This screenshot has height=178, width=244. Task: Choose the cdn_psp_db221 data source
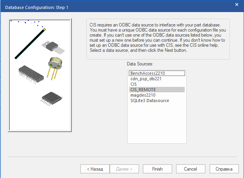pos(146,78)
